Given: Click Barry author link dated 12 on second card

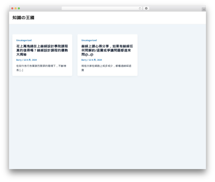Looking at the screenshot, I should coord(84,60).
